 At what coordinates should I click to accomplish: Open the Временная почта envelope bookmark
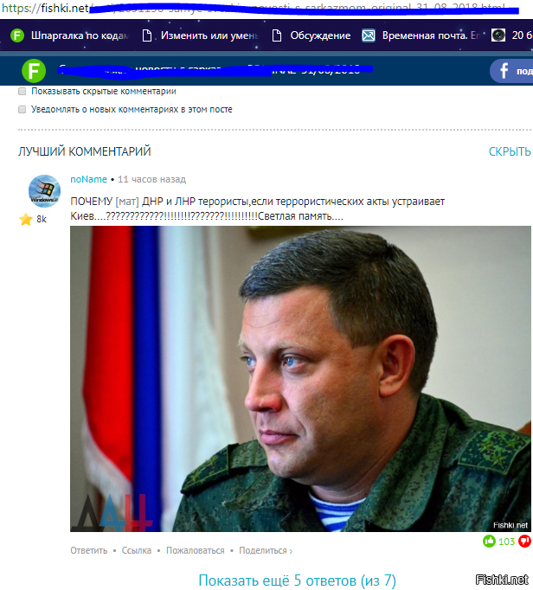point(369,35)
